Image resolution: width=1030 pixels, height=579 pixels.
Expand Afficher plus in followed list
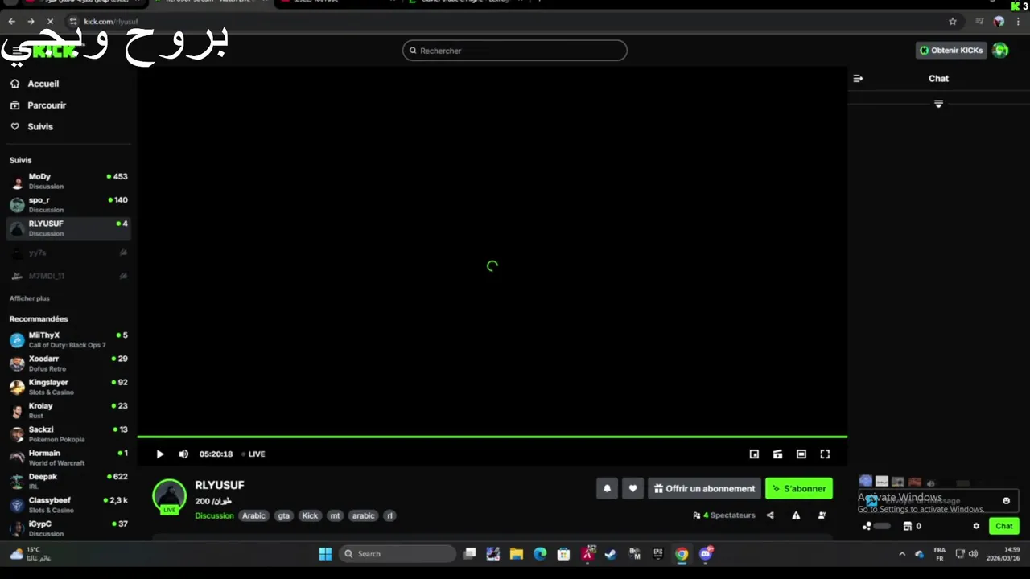pyautogui.click(x=29, y=298)
